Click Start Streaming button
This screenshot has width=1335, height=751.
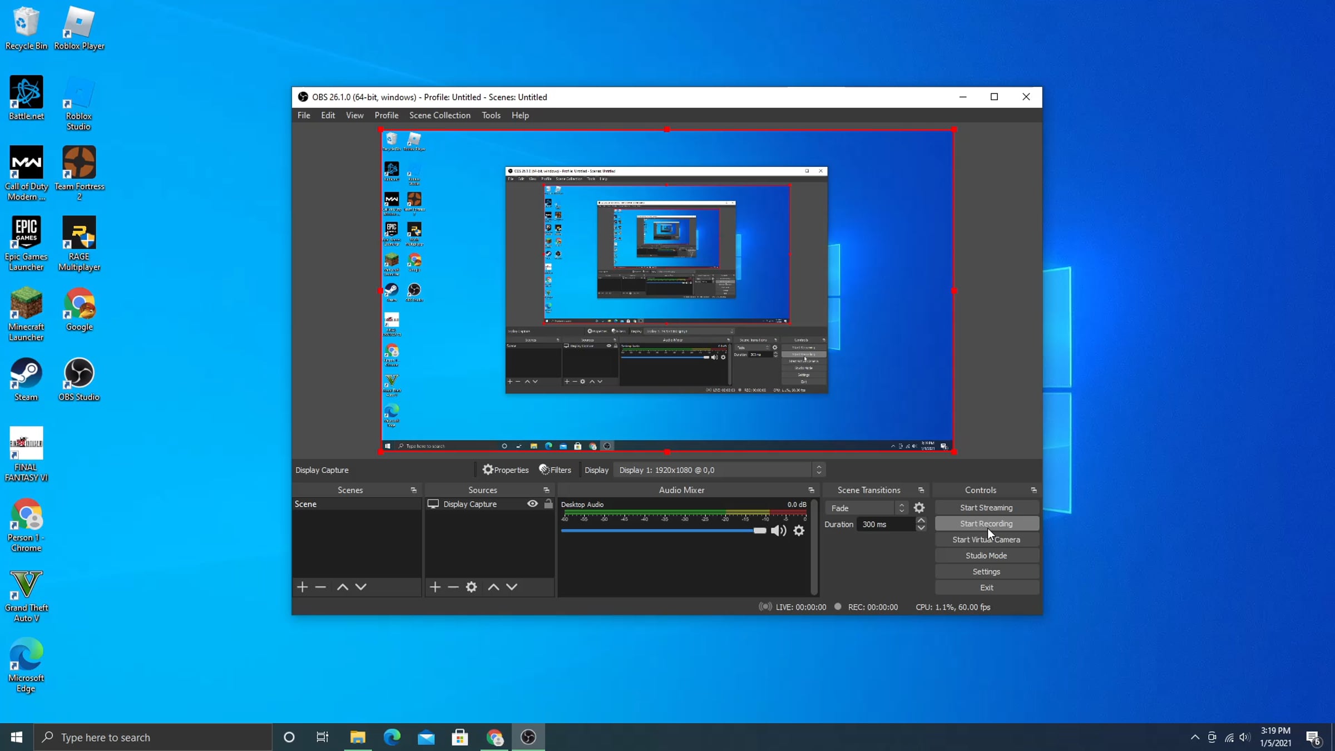point(986,508)
